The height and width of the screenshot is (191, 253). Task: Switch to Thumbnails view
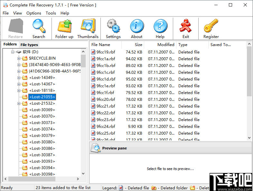click(88, 26)
